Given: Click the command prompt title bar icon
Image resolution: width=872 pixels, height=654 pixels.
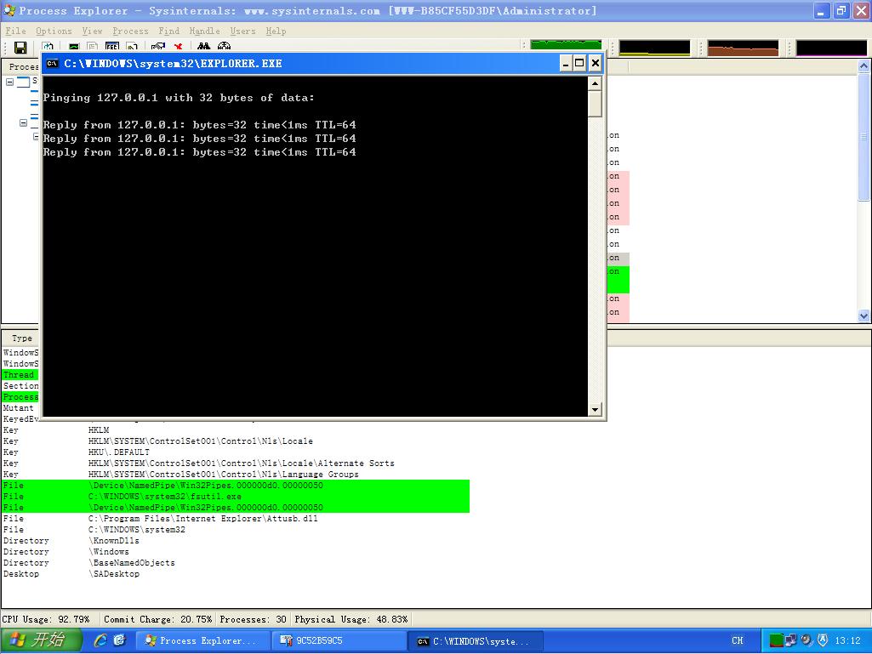Looking at the screenshot, I should (x=53, y=64).
